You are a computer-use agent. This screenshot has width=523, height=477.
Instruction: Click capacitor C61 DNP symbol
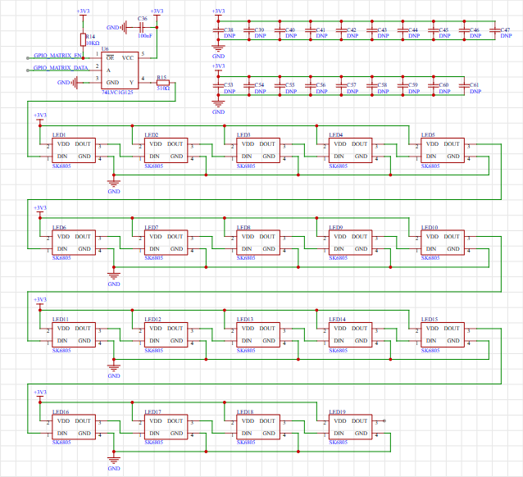[x=464, y=86]
